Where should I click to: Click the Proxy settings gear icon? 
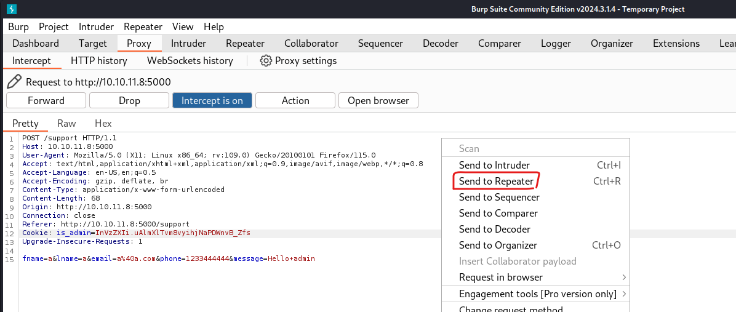(266, 60)
